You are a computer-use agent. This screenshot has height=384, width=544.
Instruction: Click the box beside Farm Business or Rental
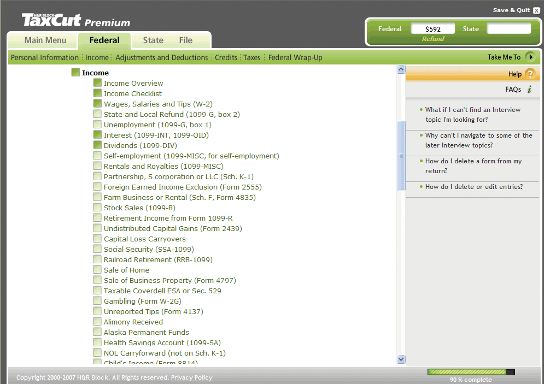(x=97, y=197)
